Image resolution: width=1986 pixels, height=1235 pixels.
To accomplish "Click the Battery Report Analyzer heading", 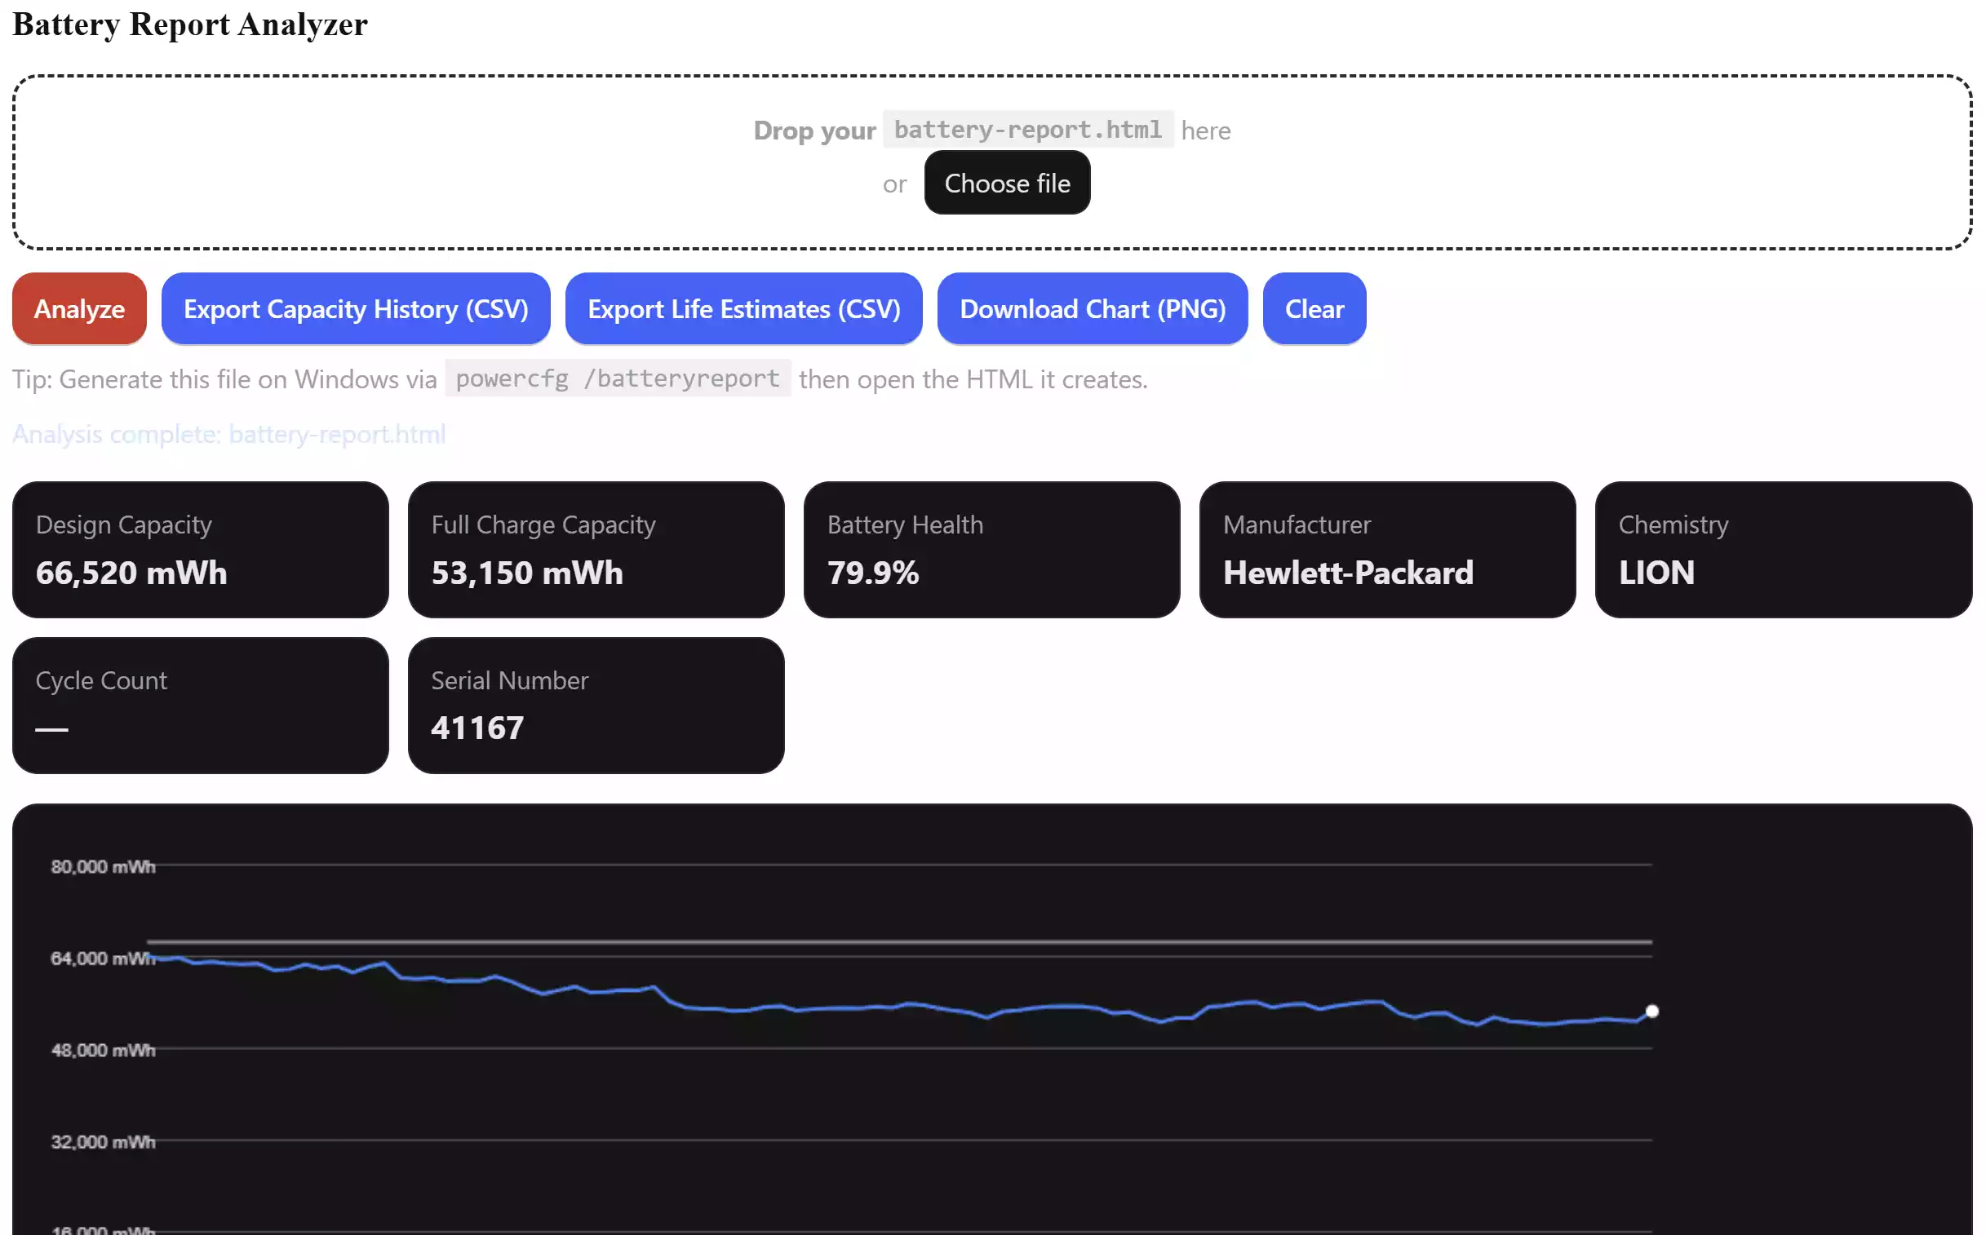I will [189, 24].
